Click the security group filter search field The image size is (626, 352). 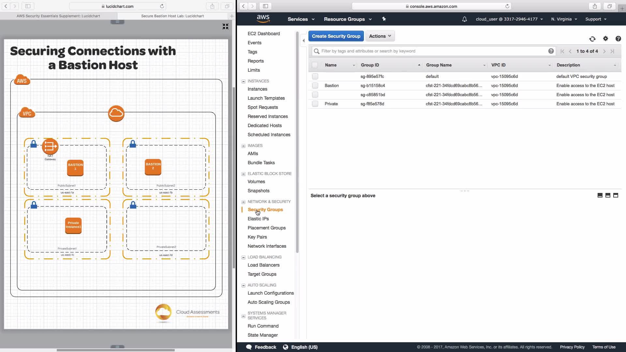coord(430,51)
